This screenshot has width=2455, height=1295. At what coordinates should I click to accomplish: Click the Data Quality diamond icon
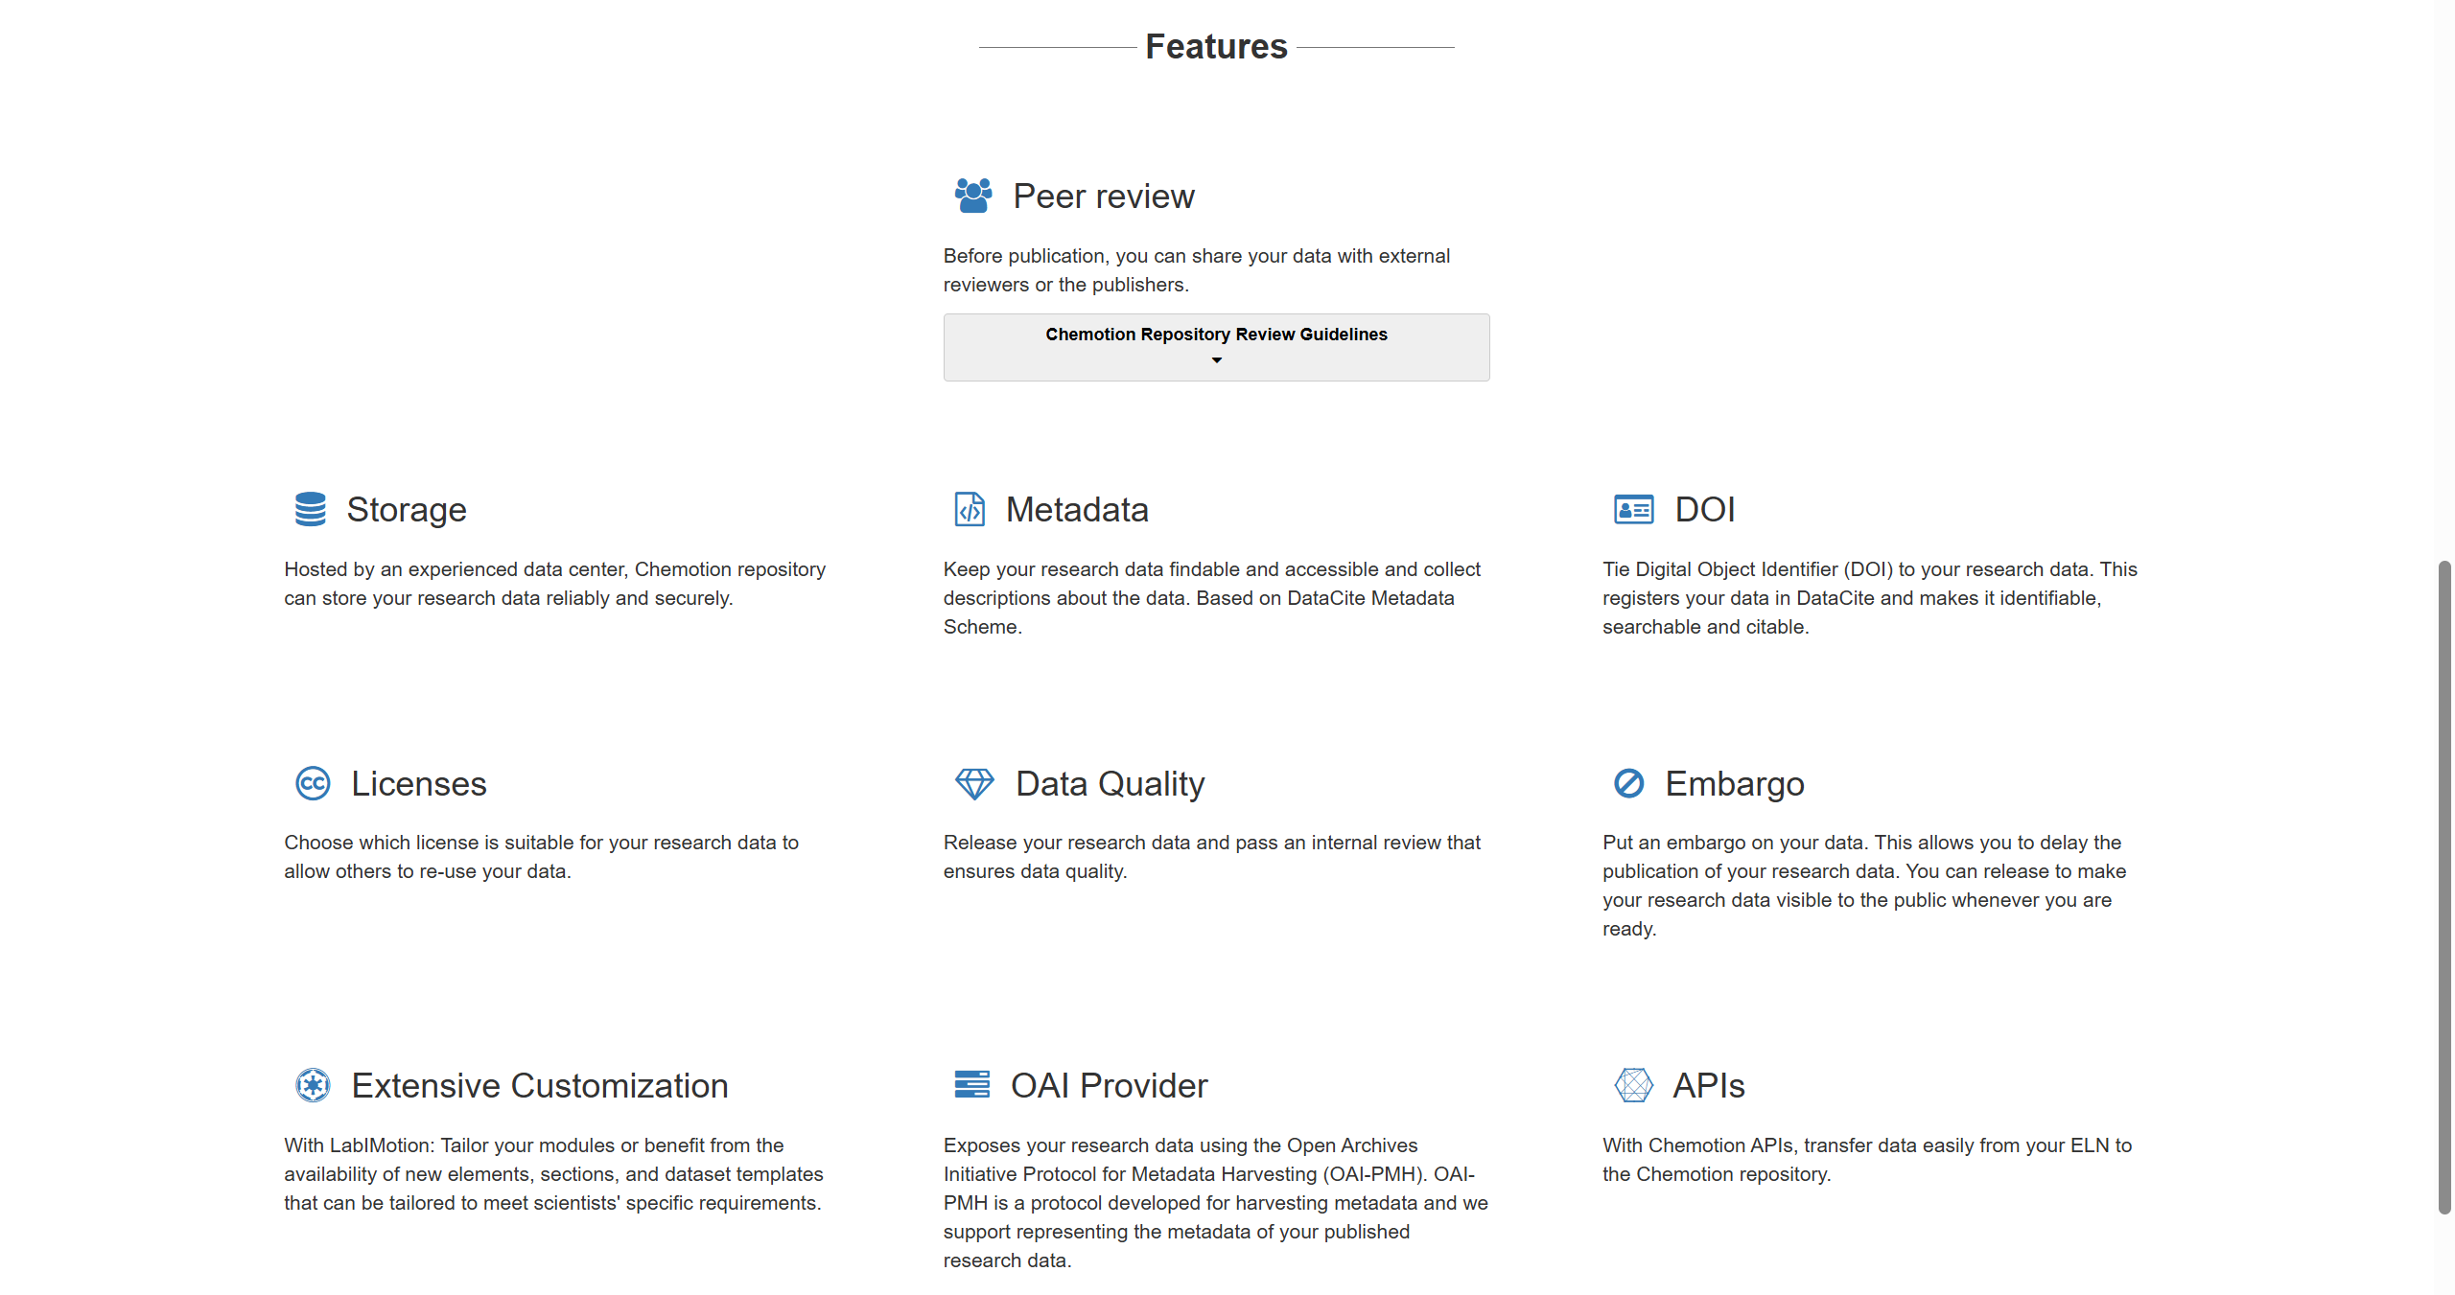(x=974, y=783)
